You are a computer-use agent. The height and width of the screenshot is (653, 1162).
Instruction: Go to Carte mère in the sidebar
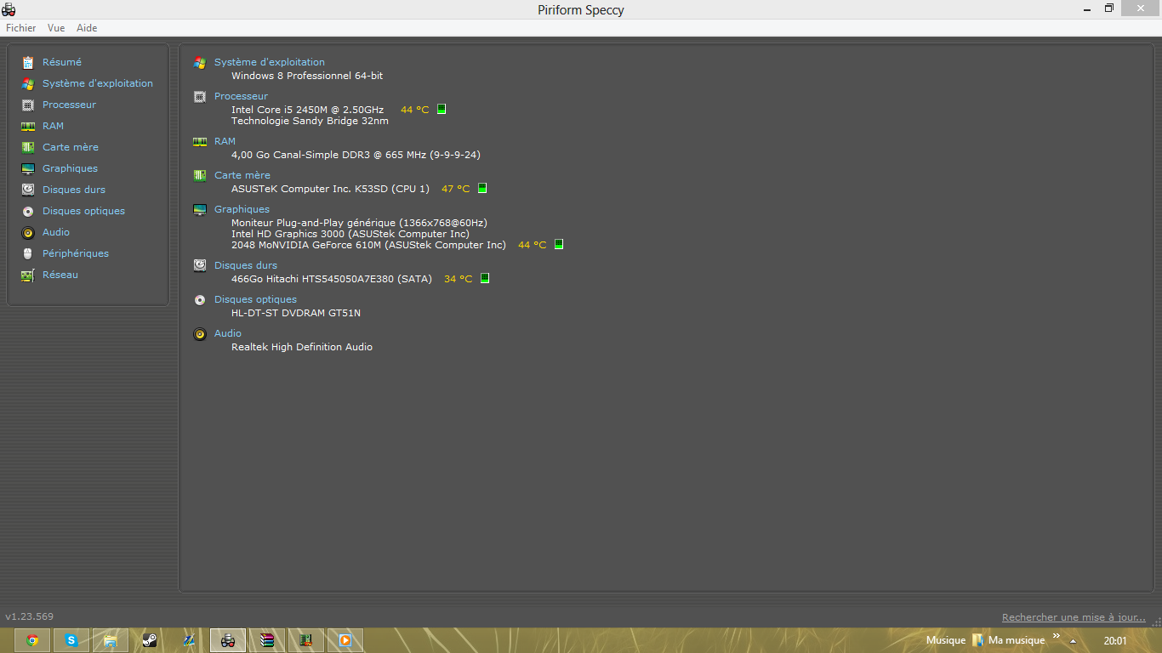(x=71, y=147)
